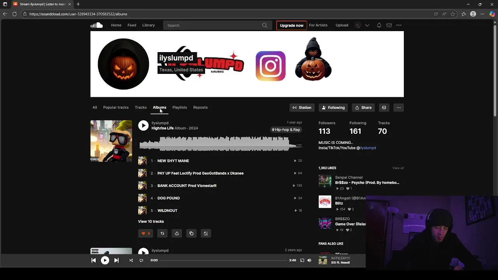
Task: Skip to previous track in player
Action: point(93,261)
